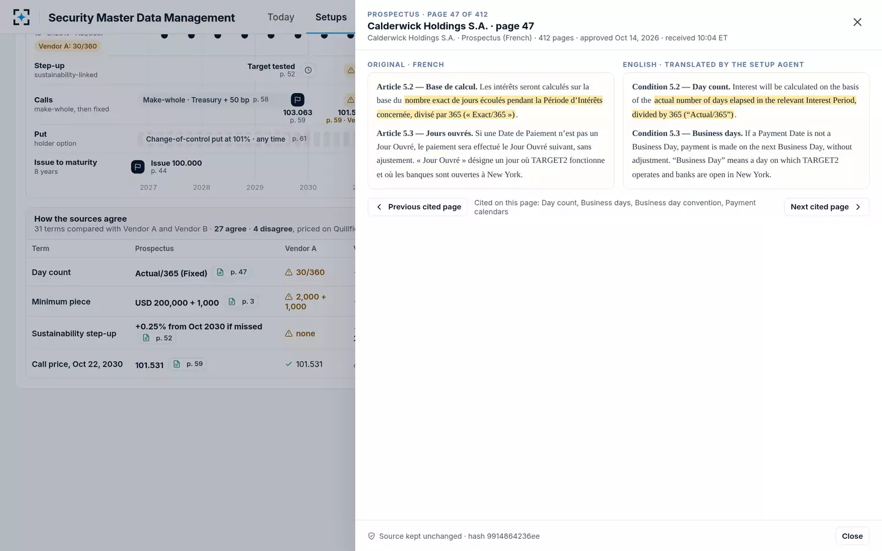This screenshot has width=882, height=551.
Task: Click the 'Call price, Oct 22, 2030' term cell
Action: tap(77, 364)
